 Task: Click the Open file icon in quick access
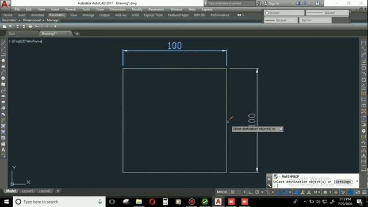click(x=11, y=26)
